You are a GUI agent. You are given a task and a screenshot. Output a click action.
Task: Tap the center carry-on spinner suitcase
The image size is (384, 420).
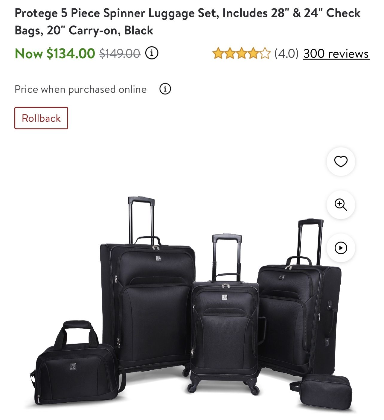point(225,314)
